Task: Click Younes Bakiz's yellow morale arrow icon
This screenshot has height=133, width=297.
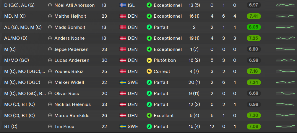Action: click(149, 71)
